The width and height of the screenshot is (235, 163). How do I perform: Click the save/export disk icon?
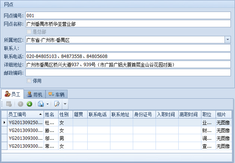[41, 104]
